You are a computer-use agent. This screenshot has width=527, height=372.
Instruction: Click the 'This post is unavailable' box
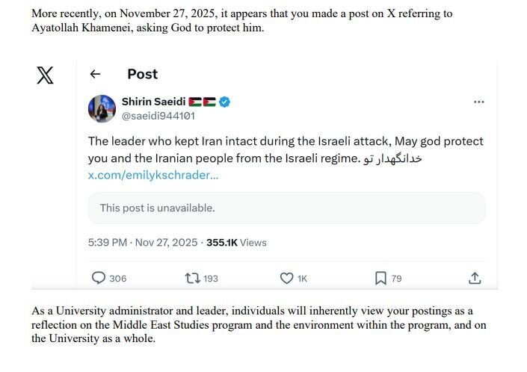tap(286, 208)
